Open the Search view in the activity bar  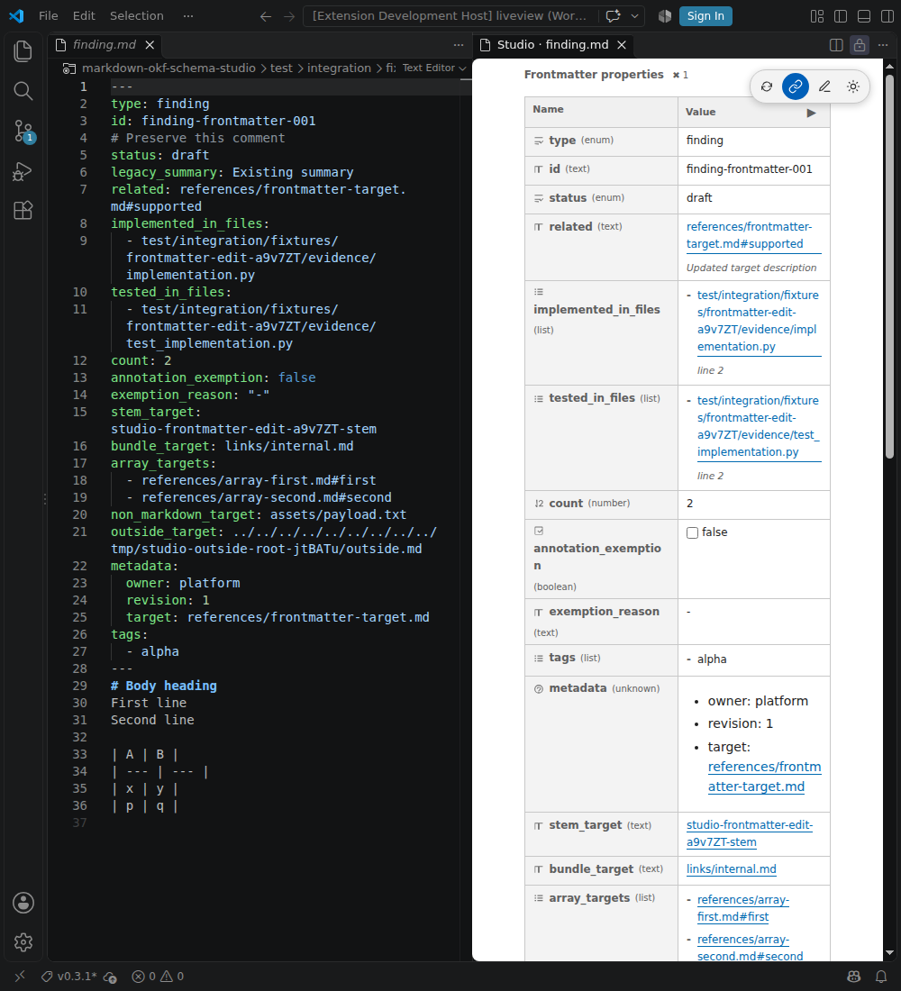(x=23, y=91)
